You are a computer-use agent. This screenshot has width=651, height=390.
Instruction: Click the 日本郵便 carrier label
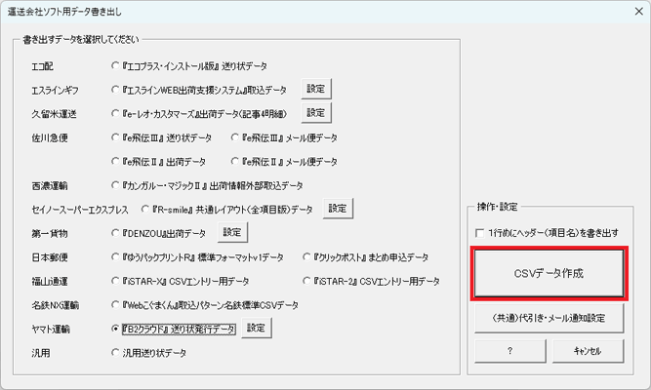tap(50, 257)
